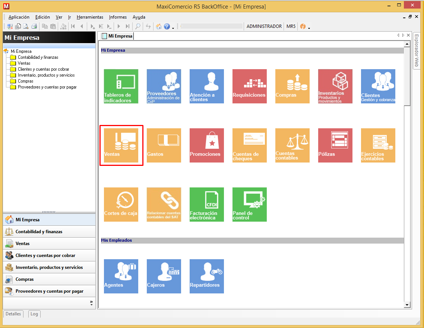Open the orange Compras tile
Viewport: 424px width, 328px height.
tap(292, 86)
